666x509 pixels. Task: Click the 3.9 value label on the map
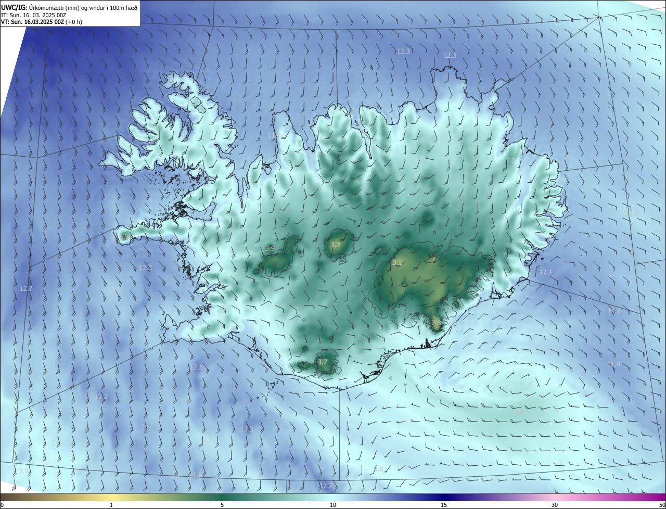(x=270, y=249)
